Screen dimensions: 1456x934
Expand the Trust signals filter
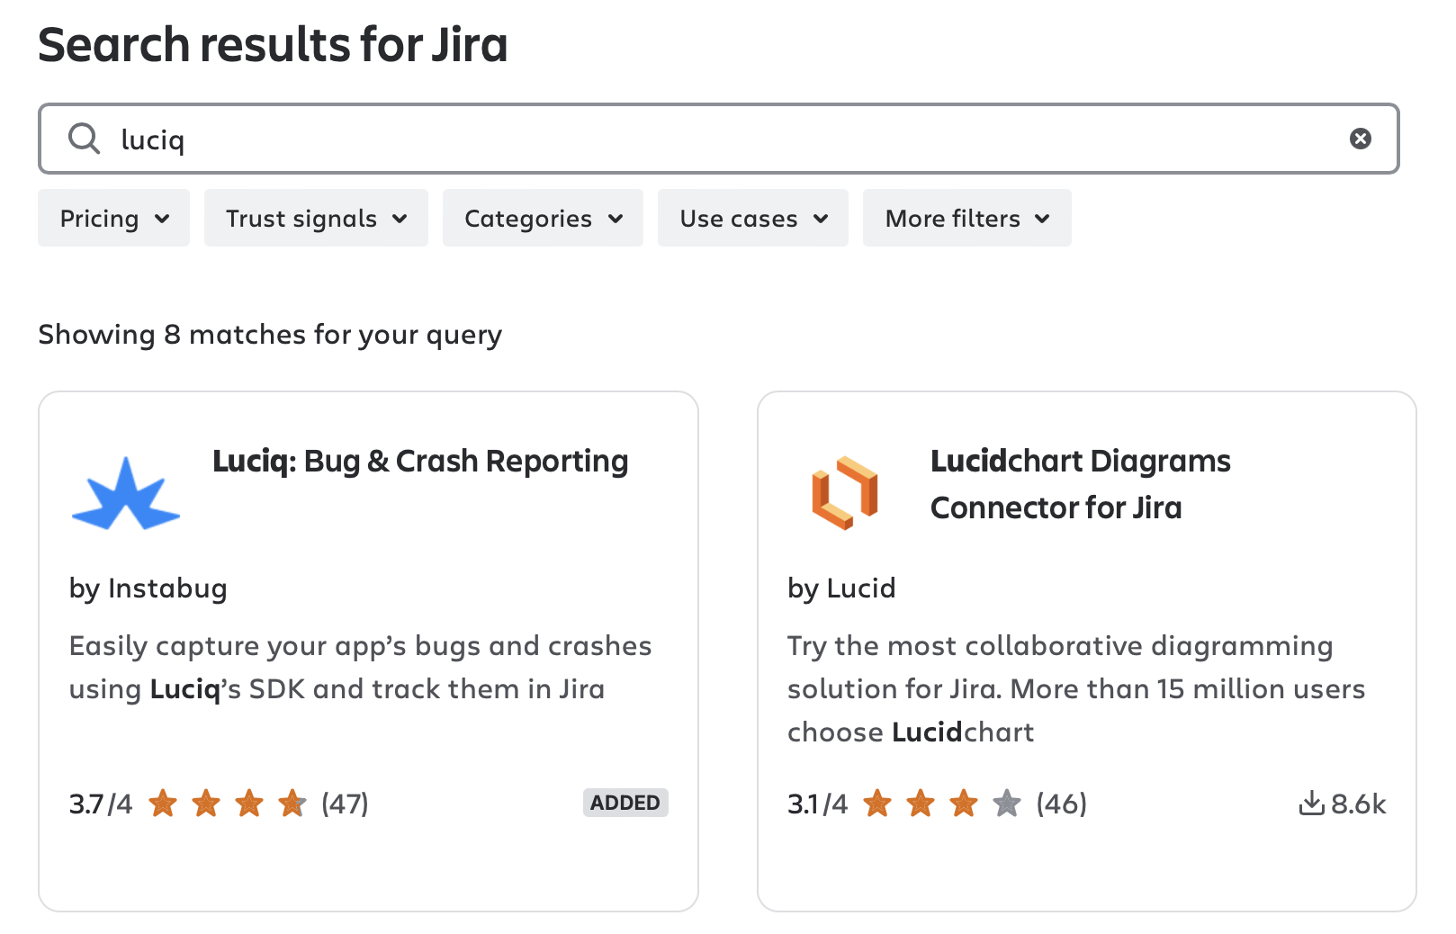(316, 218)
